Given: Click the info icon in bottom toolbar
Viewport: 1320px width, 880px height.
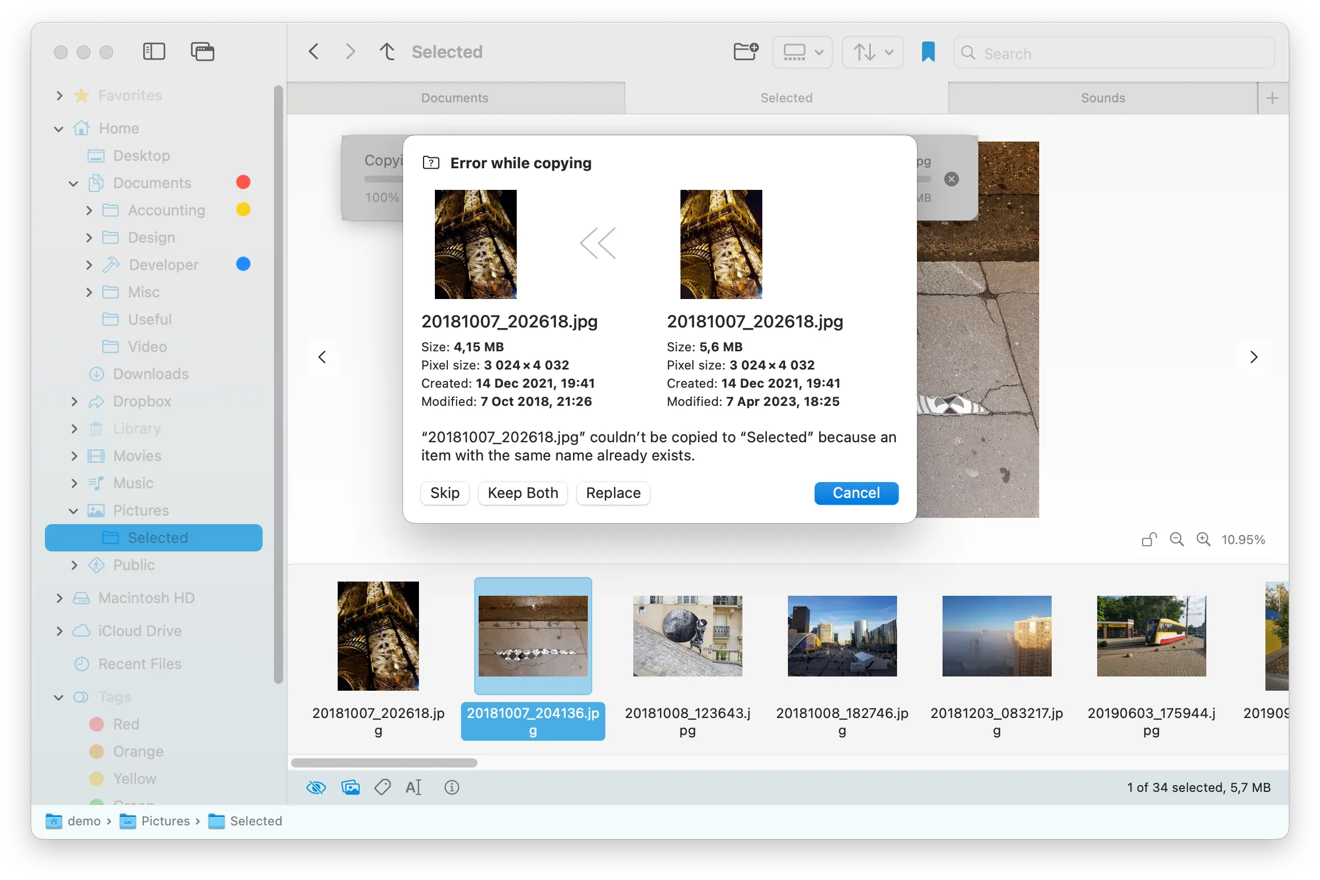Looking at the screenshot, I should (452, 787).
